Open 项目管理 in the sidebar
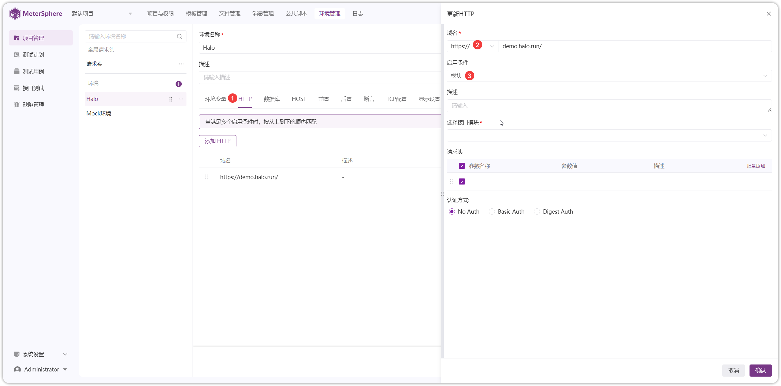 [x=41, y=38]
